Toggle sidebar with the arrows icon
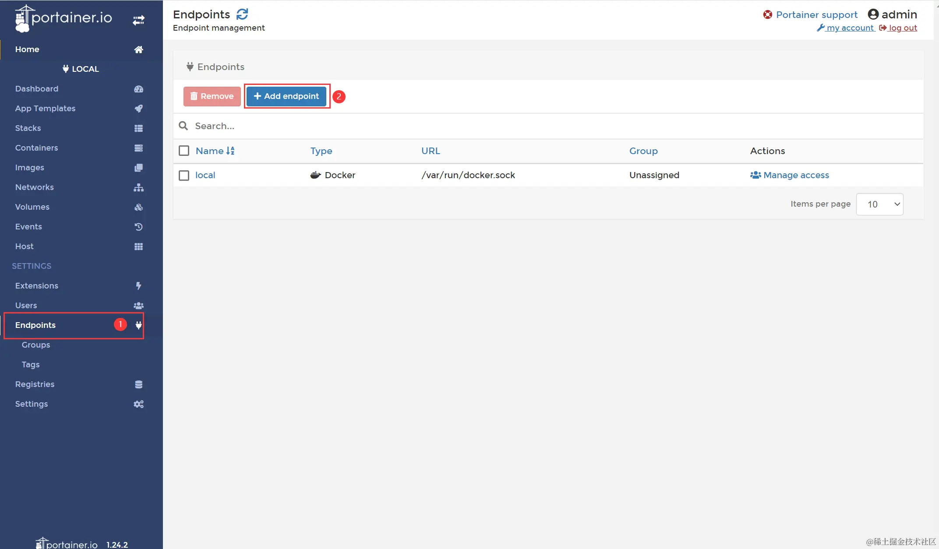 tap(138, 20)
